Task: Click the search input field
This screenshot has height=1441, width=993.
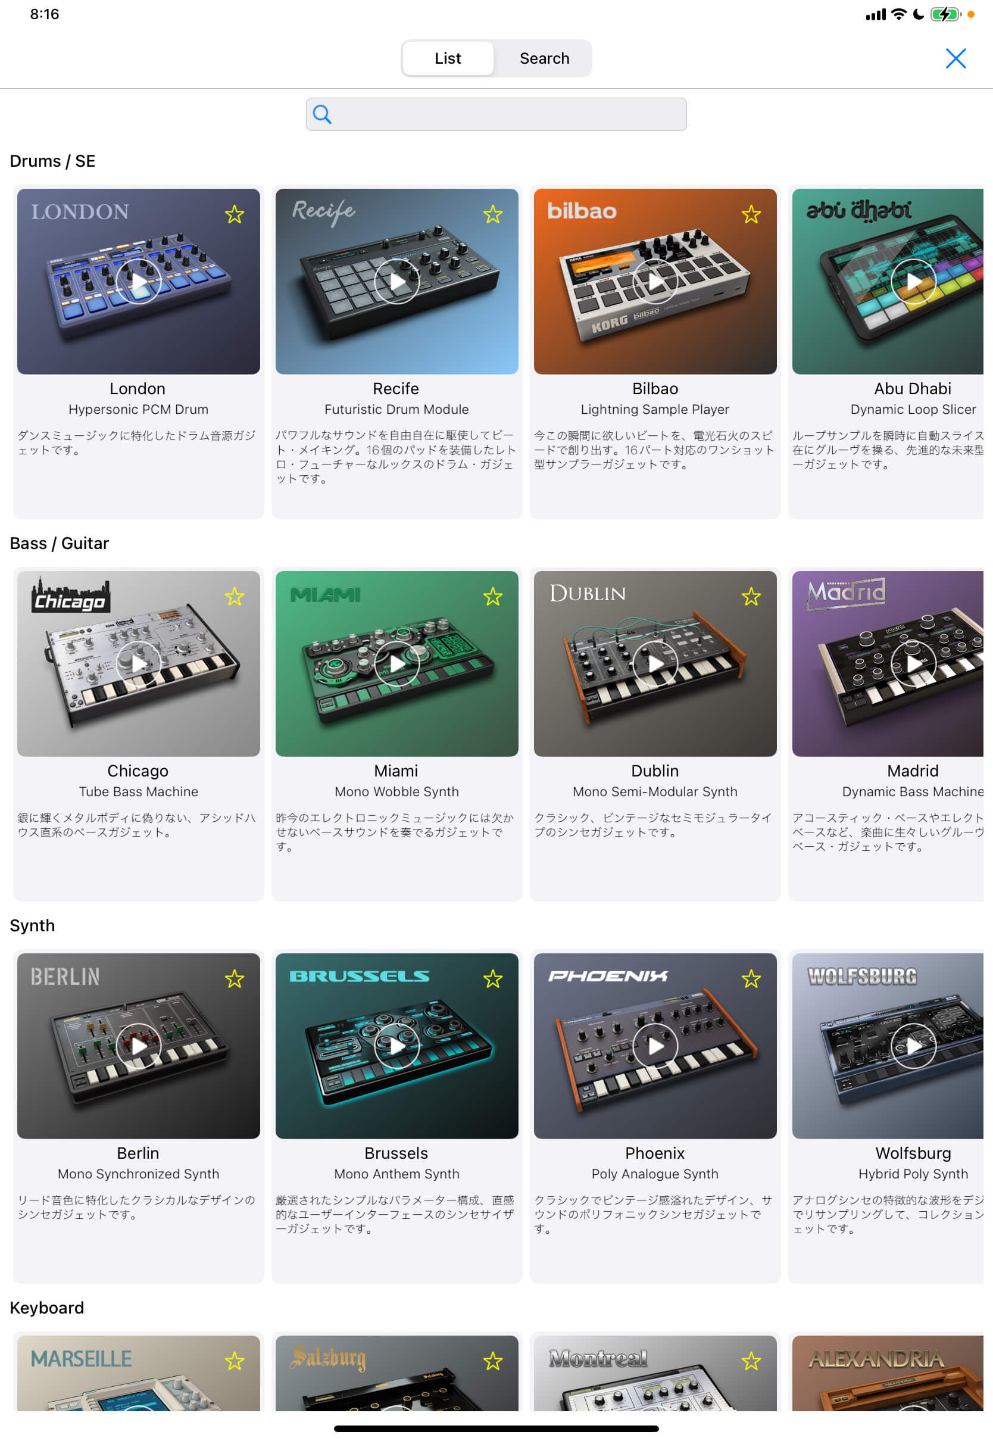Action: pos(496,114)
